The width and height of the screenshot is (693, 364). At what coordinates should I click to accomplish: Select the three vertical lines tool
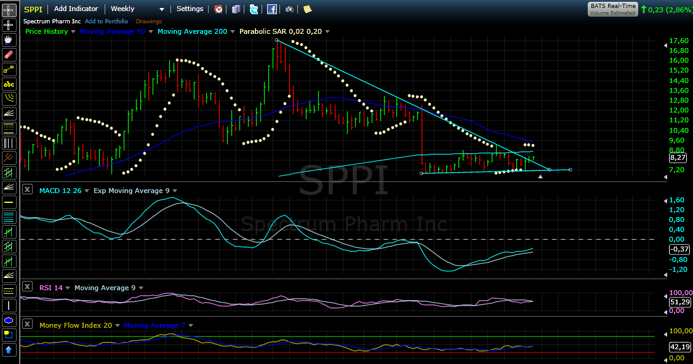pyautogui.click(x=9, y=143)
